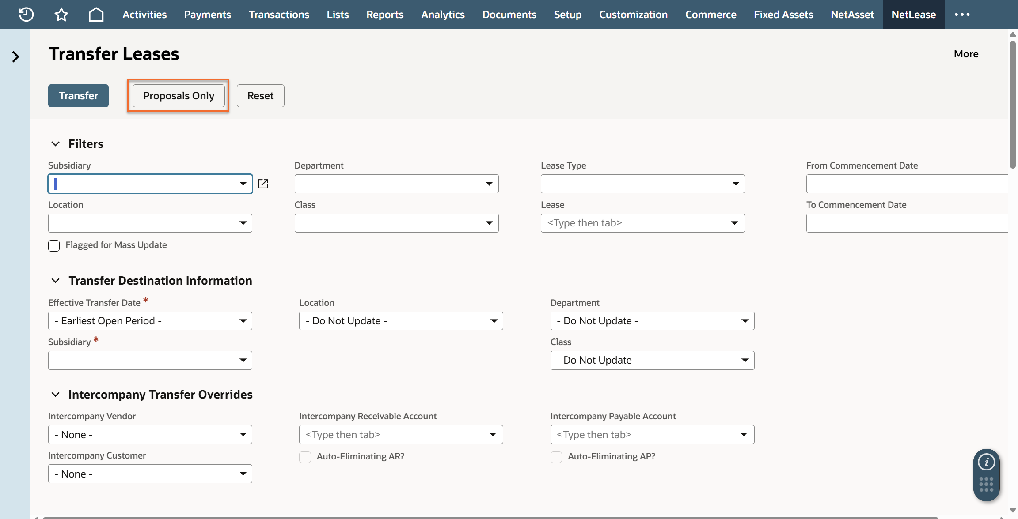Go to the Home icon
The width and height of the screenshot is (1018, 519).
coord(96,15)
